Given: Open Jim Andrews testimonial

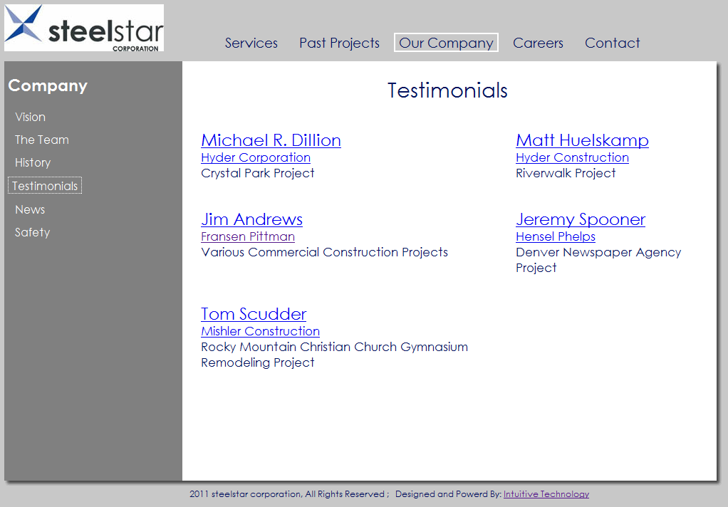Looking at the screenshot, I should [251, 219].
